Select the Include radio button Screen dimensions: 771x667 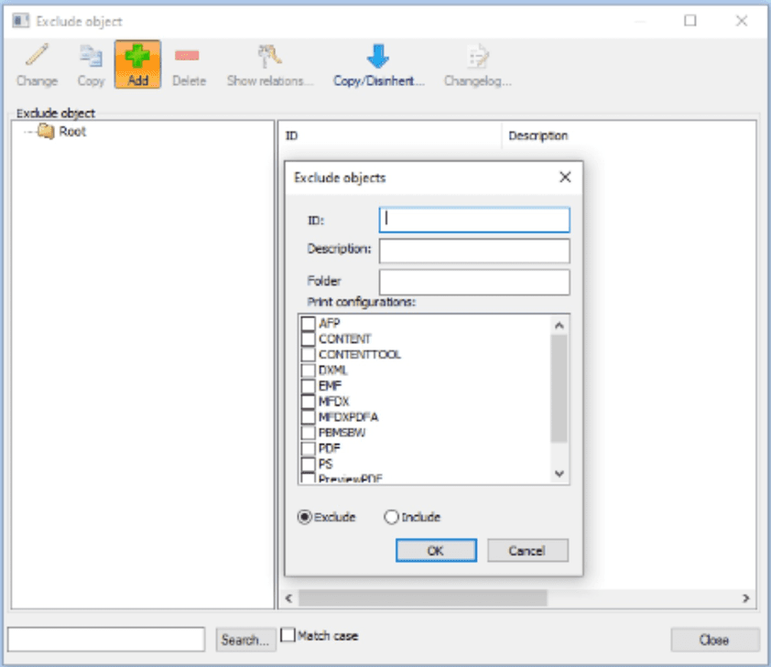[x=392, y=517]
